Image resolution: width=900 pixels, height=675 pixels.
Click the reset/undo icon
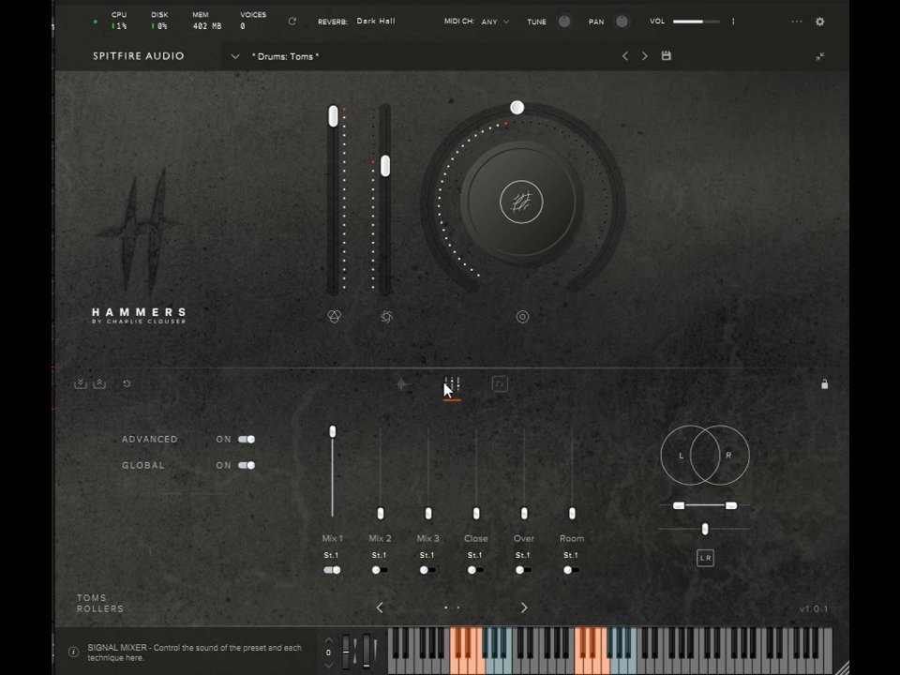[x=127, y=383]
